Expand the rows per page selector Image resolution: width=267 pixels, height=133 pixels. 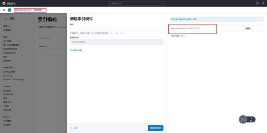tap(179, 36)
